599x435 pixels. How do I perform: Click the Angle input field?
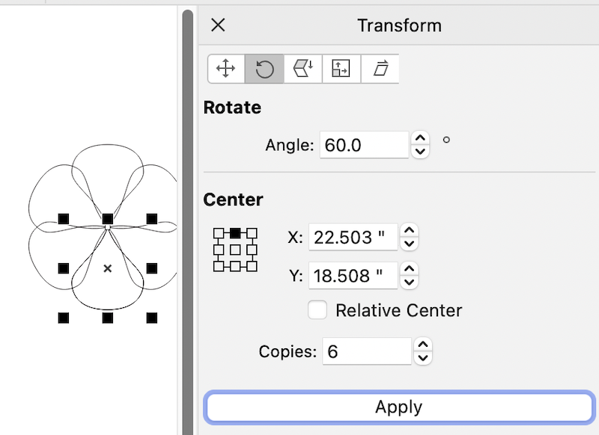pos(364,145)
